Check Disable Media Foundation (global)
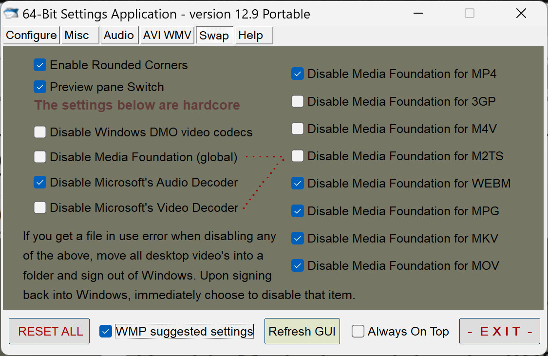This screenshot has width=548, height=356. point(40,157)
